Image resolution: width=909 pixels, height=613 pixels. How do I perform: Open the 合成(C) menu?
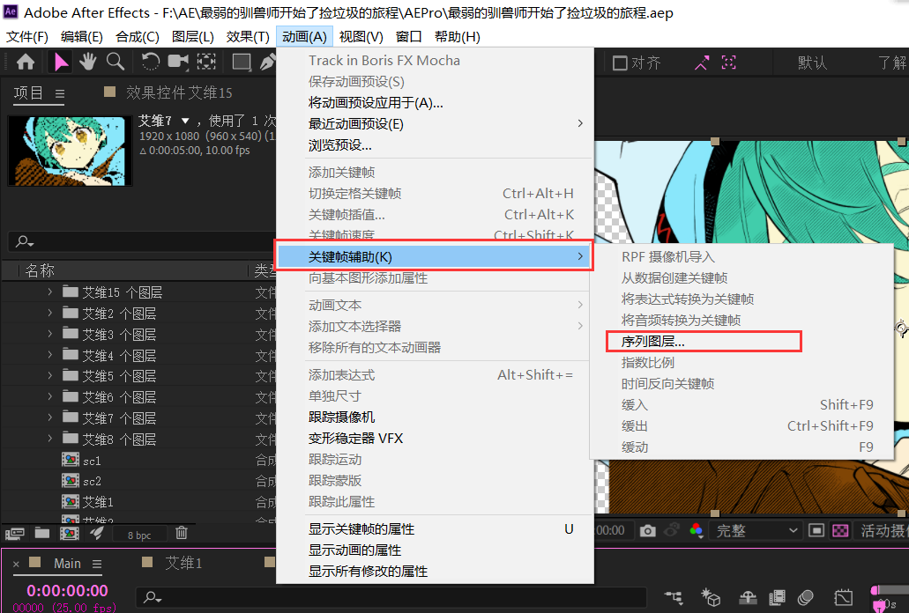tap(138, 37)
